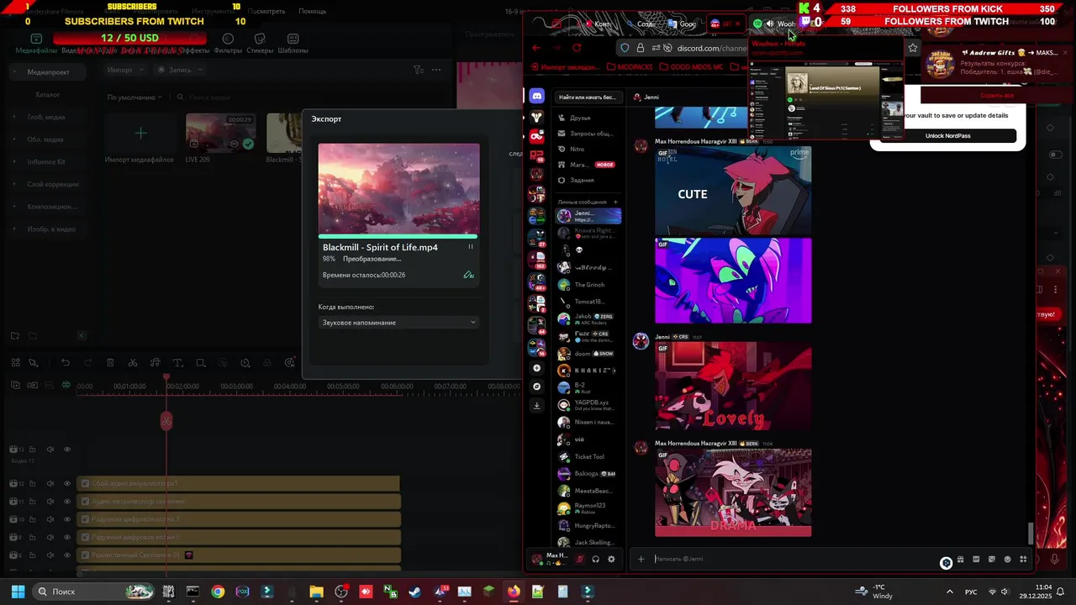
Task: Switch to the Медиафайлы tab
Action: pyautogui.click(x=36, y=44)
